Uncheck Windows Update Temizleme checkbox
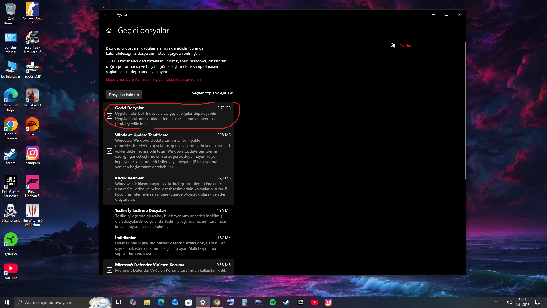 (x=109, y=151)
